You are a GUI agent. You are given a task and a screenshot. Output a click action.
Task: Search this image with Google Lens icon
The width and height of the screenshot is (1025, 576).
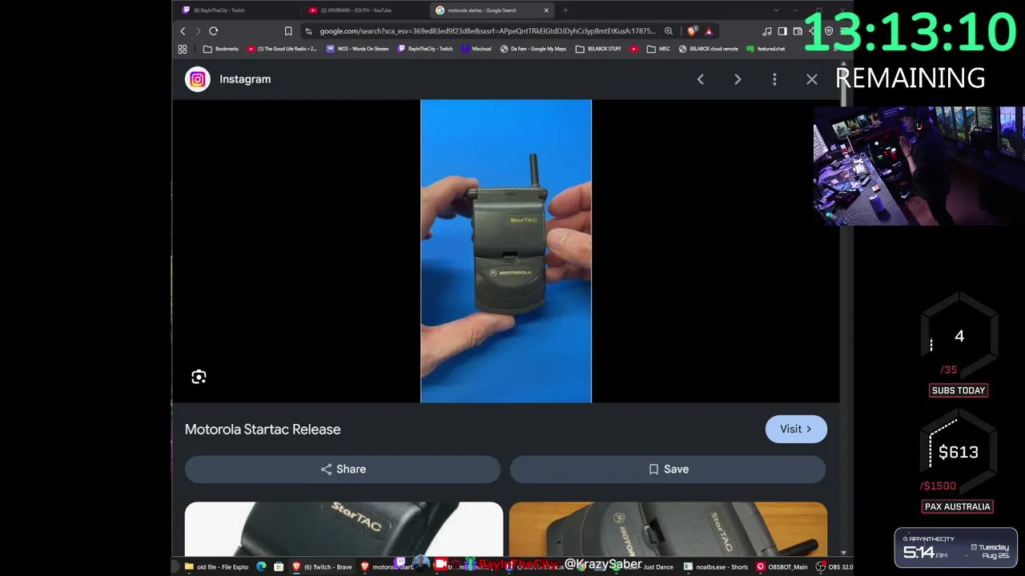pos(199,377)
